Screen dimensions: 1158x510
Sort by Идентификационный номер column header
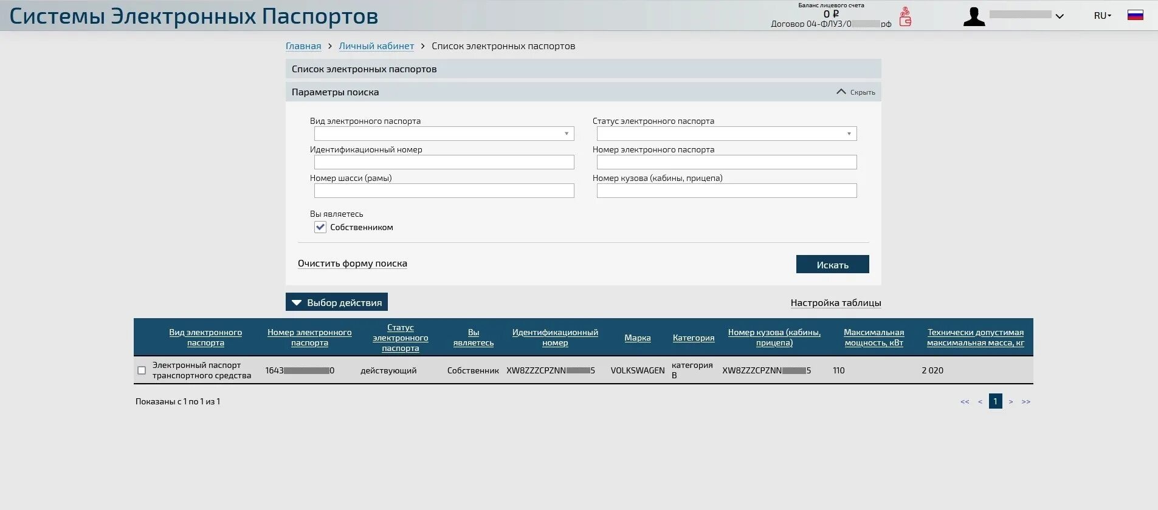(555, 338)
